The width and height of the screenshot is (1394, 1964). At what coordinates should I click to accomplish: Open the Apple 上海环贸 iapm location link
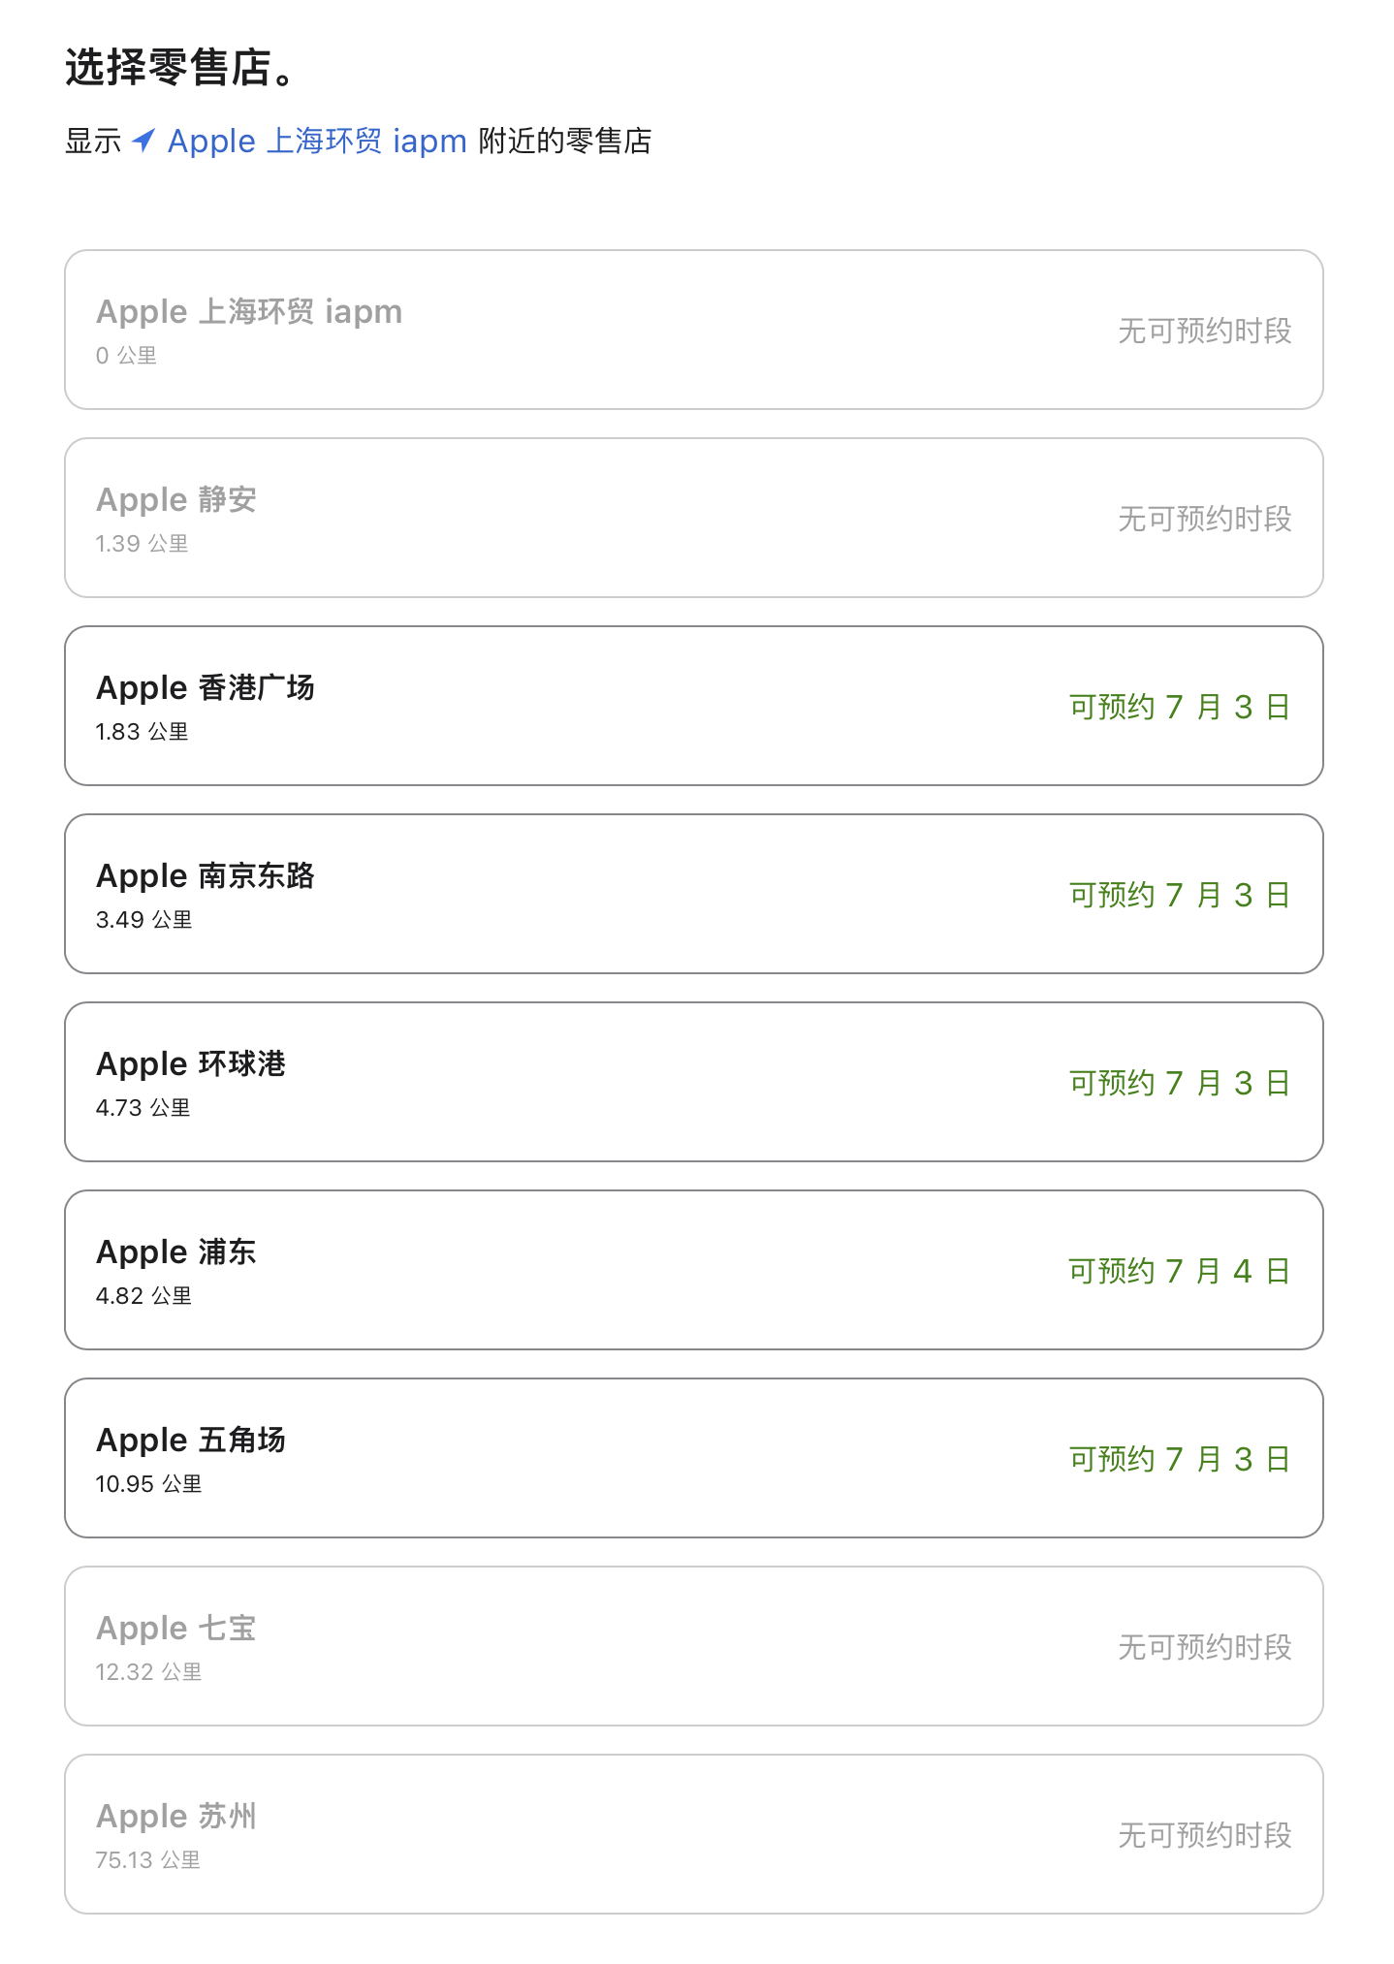point(317,142)
